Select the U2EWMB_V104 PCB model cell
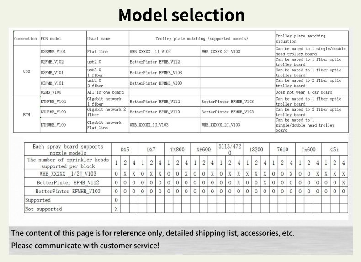The height and width of the screenshot is (262, 361). (x=53, y=52)
